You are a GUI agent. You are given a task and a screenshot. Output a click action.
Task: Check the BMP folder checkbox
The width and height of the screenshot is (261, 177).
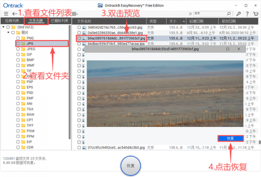(x=18, y=60)
